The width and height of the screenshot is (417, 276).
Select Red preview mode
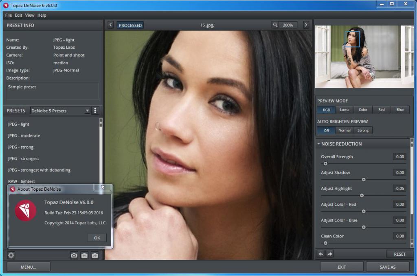tap(381, 110)
